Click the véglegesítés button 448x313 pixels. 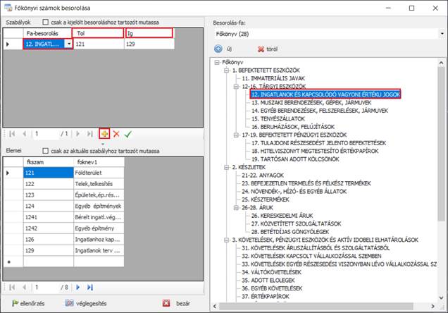click(86, 303)
